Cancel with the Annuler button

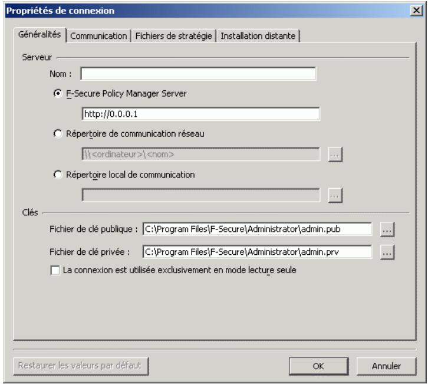click(386, 366)
